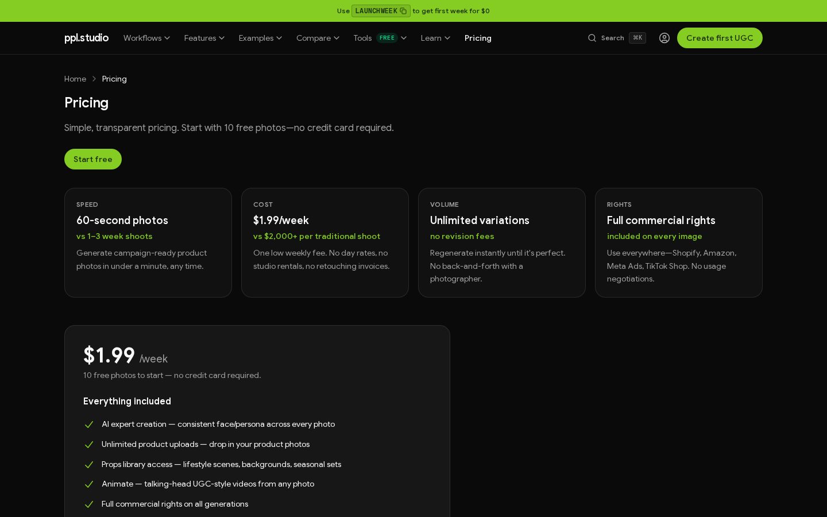Image resolution: width=827 pixels, height=517 pixels.
Task: Click the Search field in header
Action: [617, 38]
